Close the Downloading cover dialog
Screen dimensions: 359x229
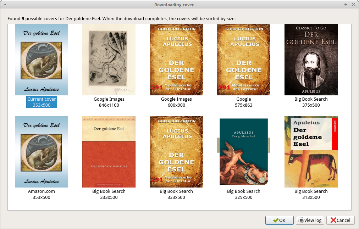pyautogui.click(x=354, y=5)
